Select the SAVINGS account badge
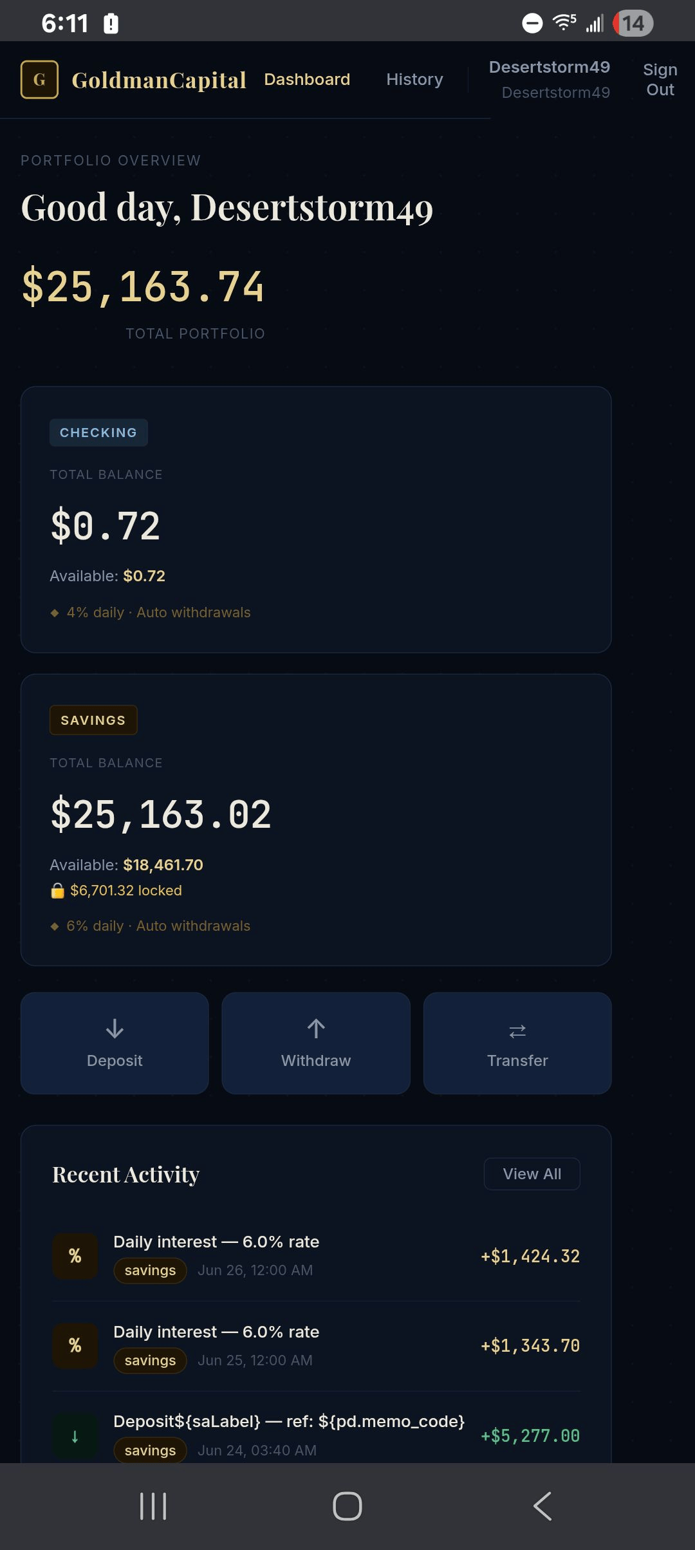This screenshot has width=695, height=1550. pos(93,720)
